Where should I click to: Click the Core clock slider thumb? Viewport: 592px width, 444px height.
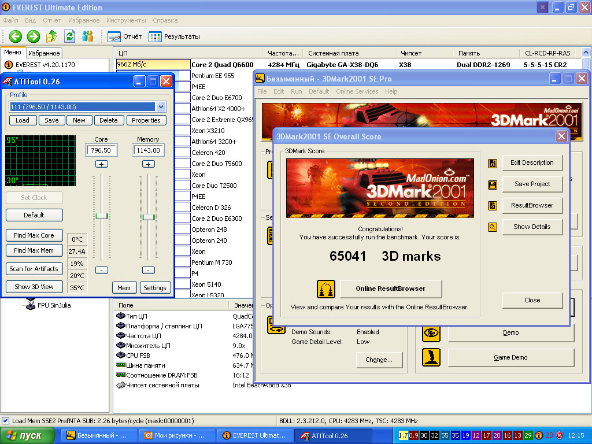(x=102, y=216)
